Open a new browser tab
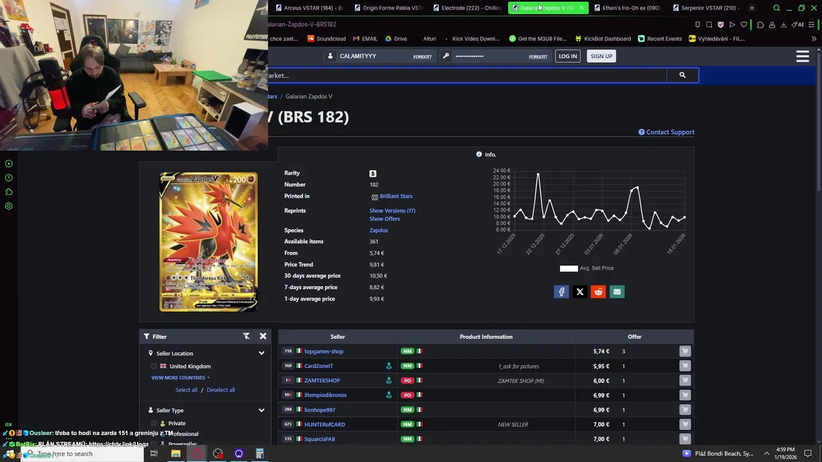This screenshot has width=822, height=462. (x=752, y=8)
